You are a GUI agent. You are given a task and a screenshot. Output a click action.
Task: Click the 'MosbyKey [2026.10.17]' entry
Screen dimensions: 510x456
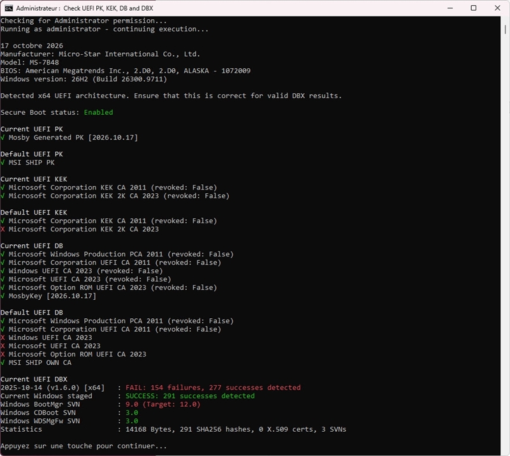(52, 296)
